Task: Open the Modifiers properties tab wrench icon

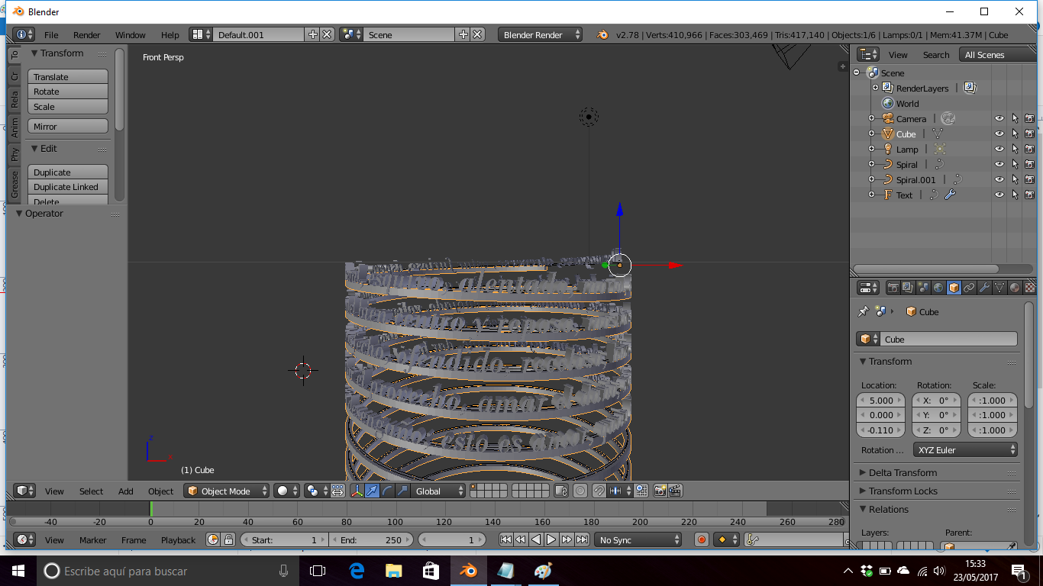Action: [984, 288]
